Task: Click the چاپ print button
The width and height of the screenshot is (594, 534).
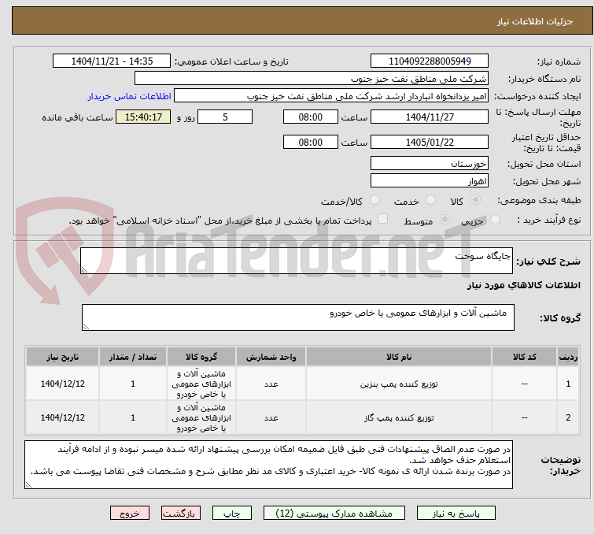Action: [x=232, y=514]
